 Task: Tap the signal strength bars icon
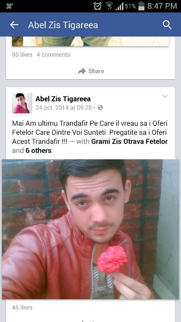coord(119,6)
